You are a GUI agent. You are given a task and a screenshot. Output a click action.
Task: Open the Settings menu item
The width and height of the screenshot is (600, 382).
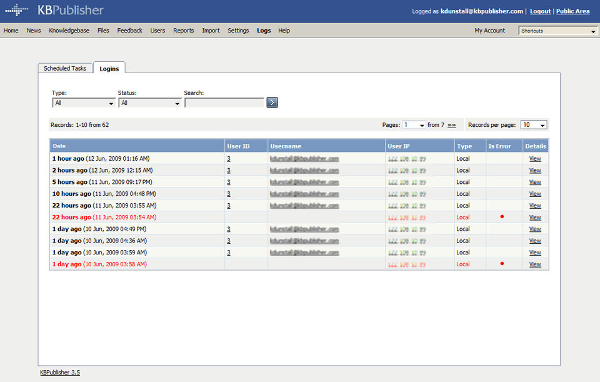tap(238, 31)
